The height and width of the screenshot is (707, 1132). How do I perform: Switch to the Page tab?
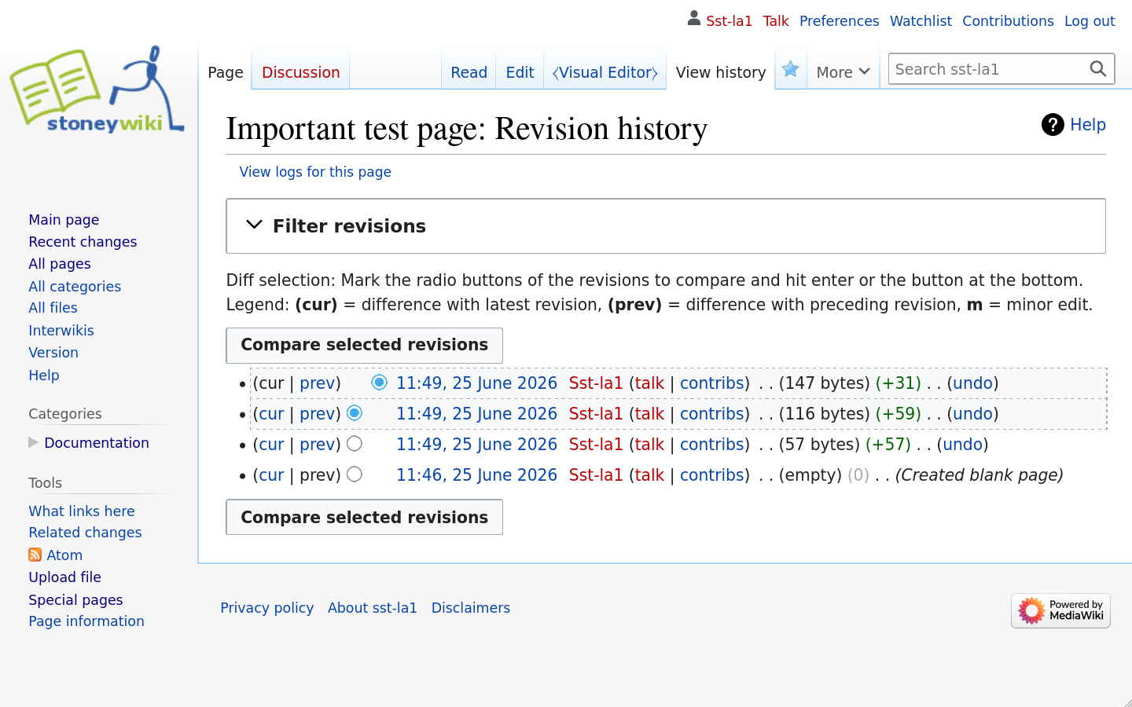[226, 72]
